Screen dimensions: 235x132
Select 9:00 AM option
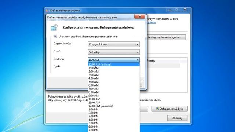tap(114, 96)
